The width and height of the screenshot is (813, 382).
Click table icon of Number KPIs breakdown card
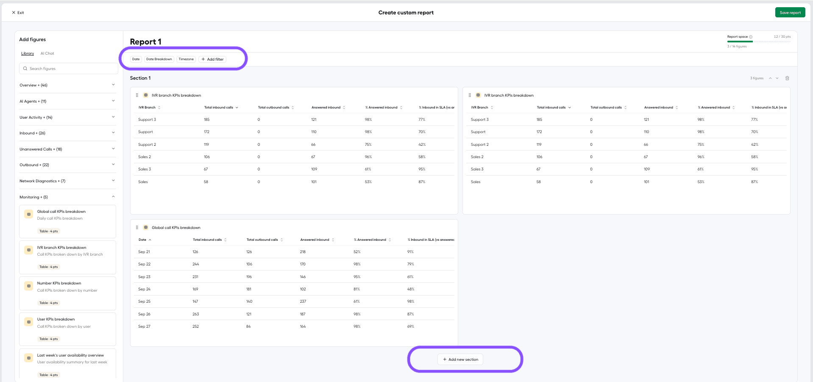pyautogui.click(x=29, y=286)
